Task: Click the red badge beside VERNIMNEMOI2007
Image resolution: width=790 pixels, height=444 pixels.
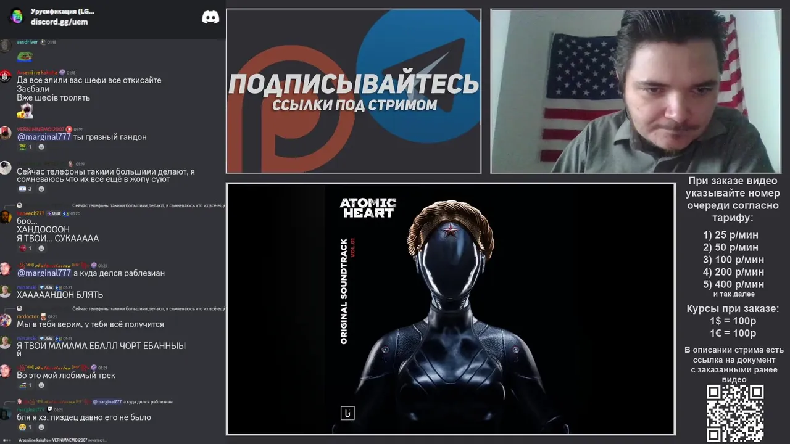Action: 69,129
